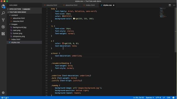Click the '.justify' rule line
Image resolution: width=177 pixels, height=99 pixels.
coord(66,81)
